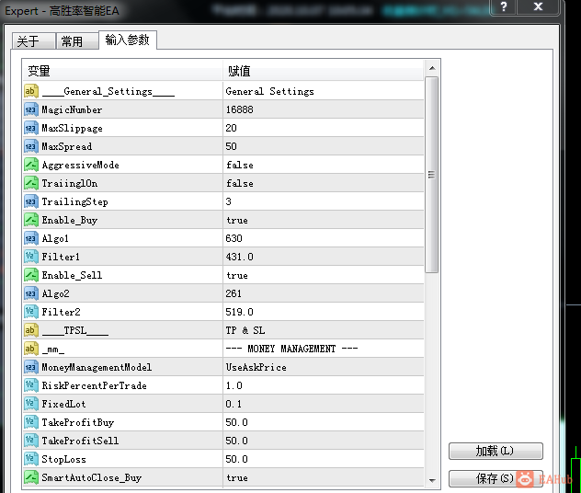581x493 pixels.
Task: Click the double icon next to TakeProfitBuy
Action: click(31, 422)
